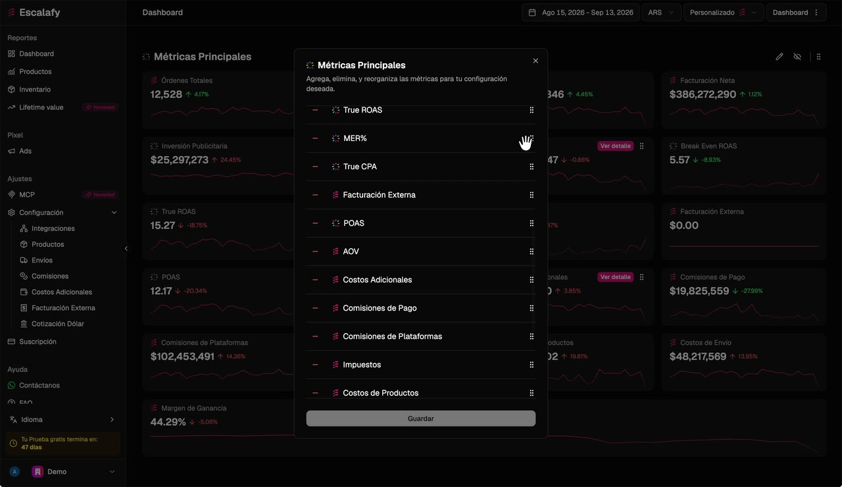Remove Impuestos metric using minus toggle
Screen dimensions: 842x487
pos(315,365)
